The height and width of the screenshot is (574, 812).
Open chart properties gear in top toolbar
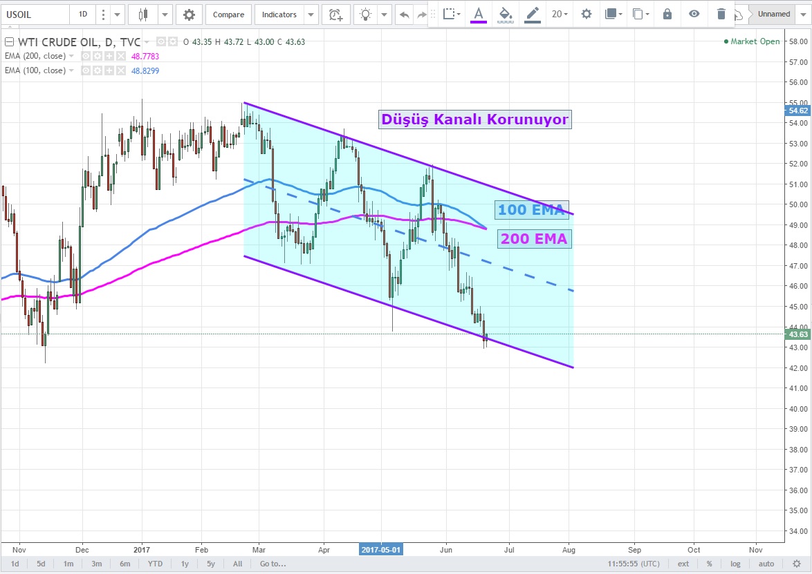point(189,14)
